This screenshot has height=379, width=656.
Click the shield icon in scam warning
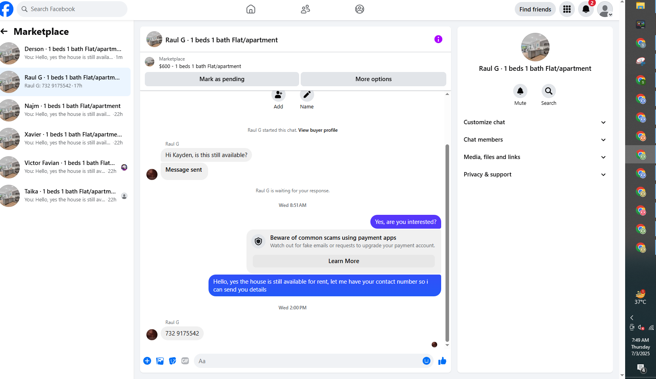(258, 241)
